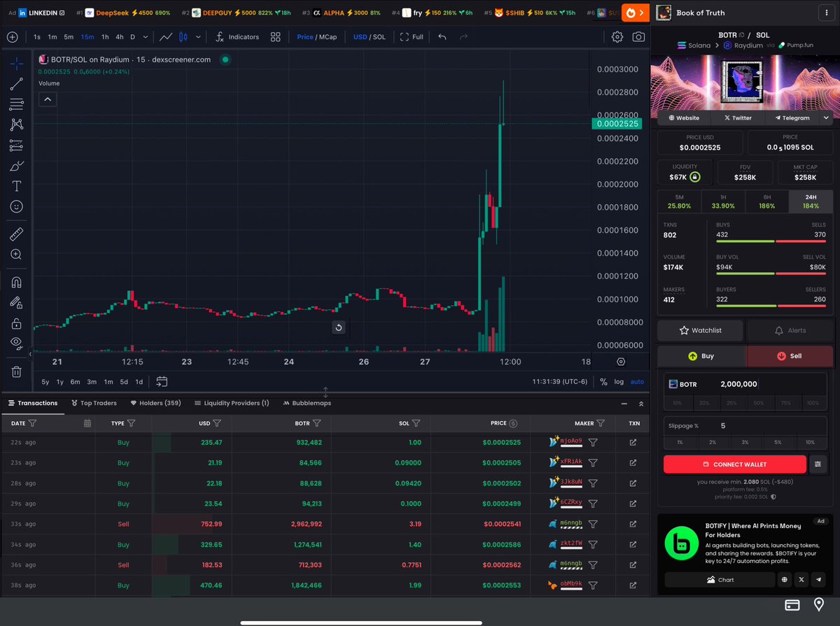Switch to the Top Traders tab
The height and width of the screenshot is (626, 840).
tap(93, 403)
